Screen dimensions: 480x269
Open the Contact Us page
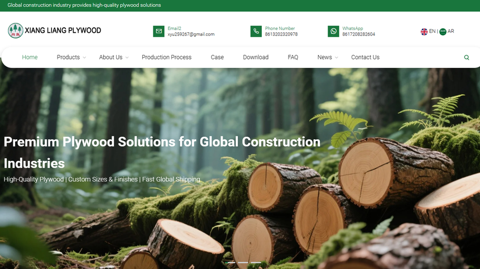pyautogui.click(x=365, y=57)
